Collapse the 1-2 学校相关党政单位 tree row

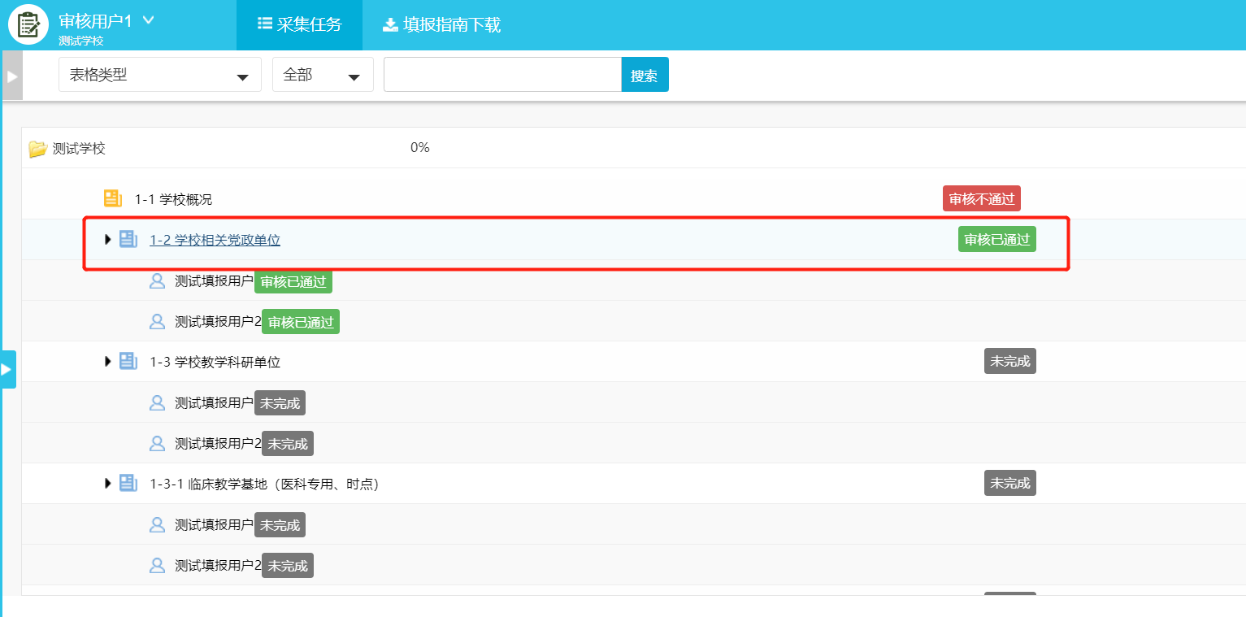pyautogui.click(x=107, y=239)
